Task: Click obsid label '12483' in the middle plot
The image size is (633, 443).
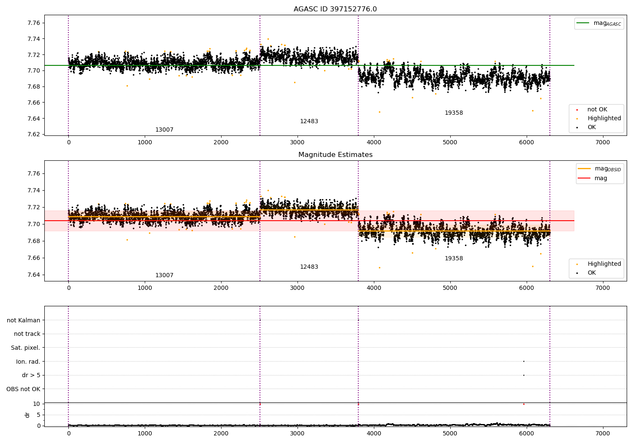Action: click(x=309, y=267)
